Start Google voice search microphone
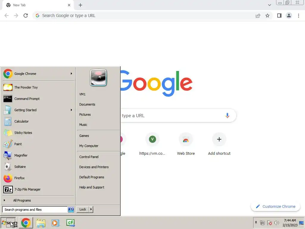This screenshot has width=305, height=229. click(x=227, y=115)
